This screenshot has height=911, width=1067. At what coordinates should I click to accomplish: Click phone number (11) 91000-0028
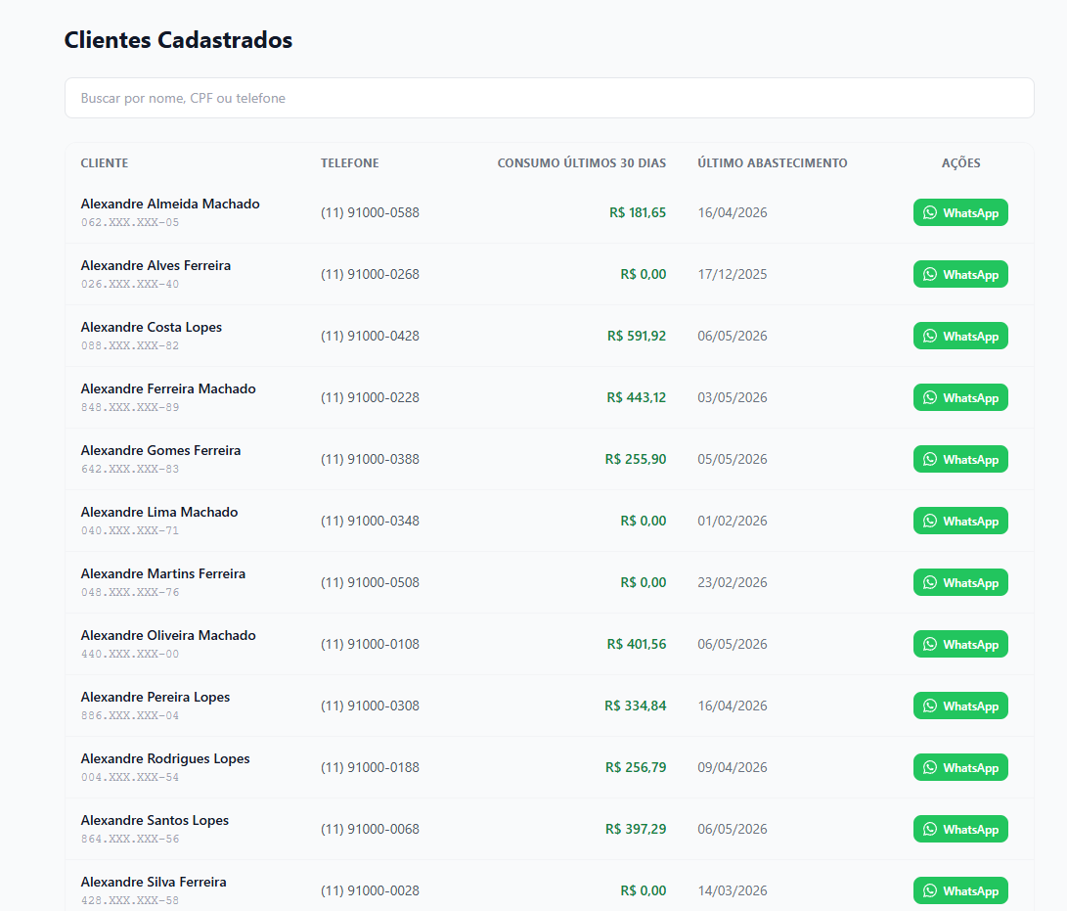click(371, 890)
